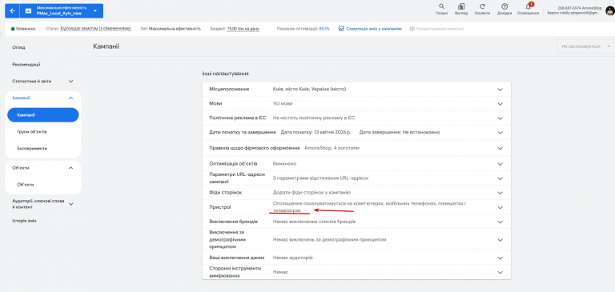Click З параметрами відстеження URL-адреси text
Viewport: 615px width, 292px height.
coord(321,178)
